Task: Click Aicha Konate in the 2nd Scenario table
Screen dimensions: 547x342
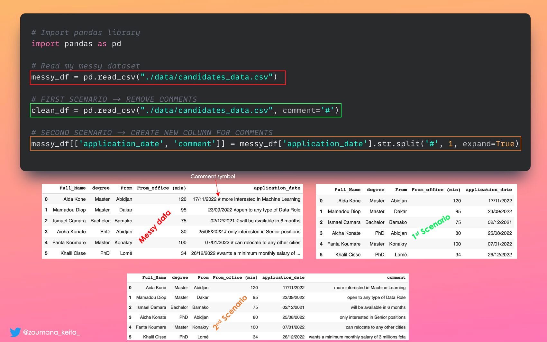Action: pyautogui.click(x=153, y=317)
